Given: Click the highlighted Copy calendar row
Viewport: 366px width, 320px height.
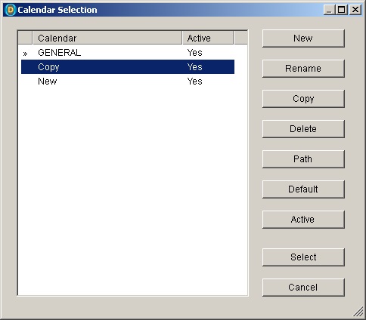Looking at the screenshot, I should pyautogui.click(x=128, y=67).
